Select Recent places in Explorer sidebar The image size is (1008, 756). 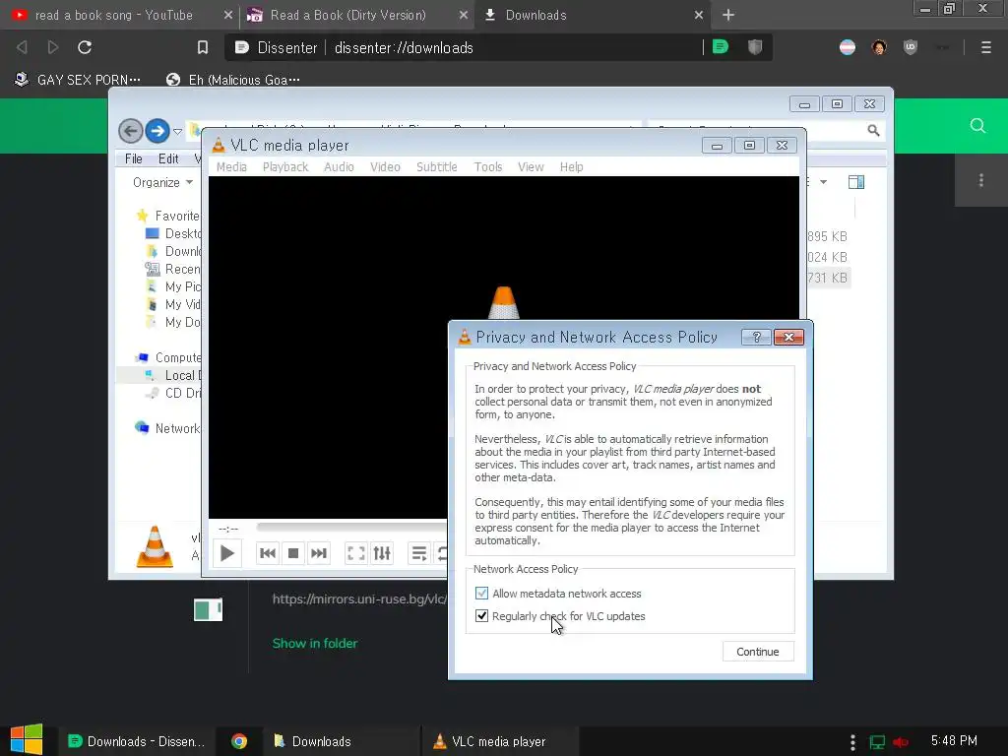coord(173,269)
